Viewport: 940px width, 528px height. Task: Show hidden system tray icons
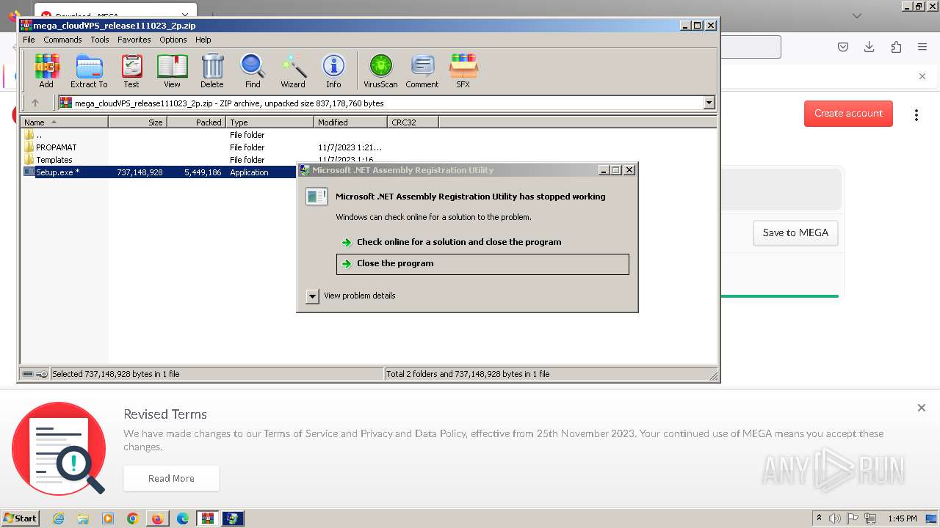pos(819,518)
